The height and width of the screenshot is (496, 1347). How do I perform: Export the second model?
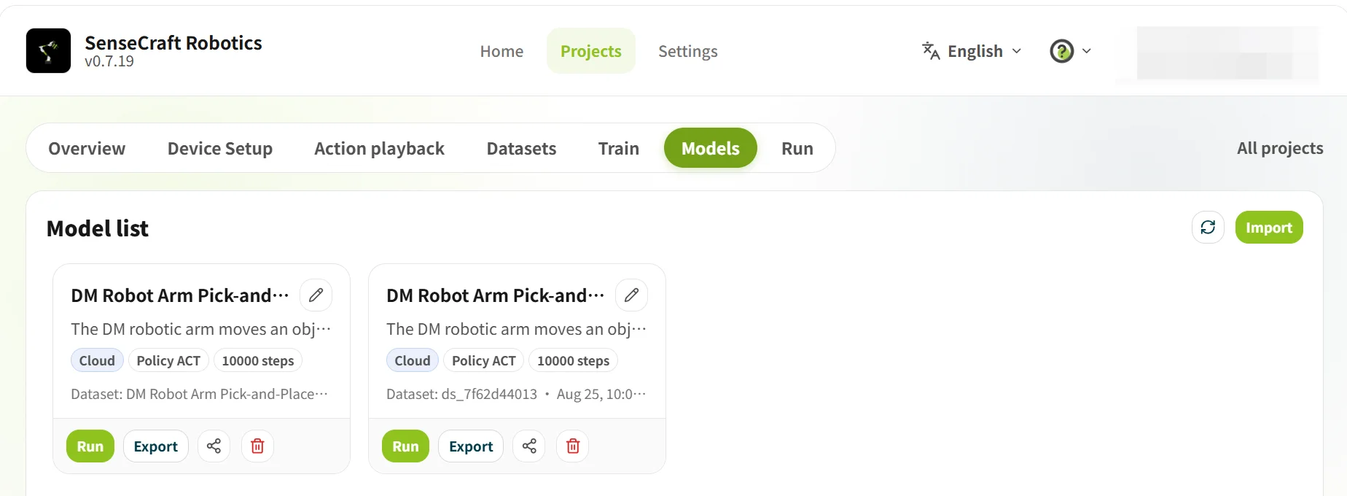pyautogui.click(x=471, y=446)
